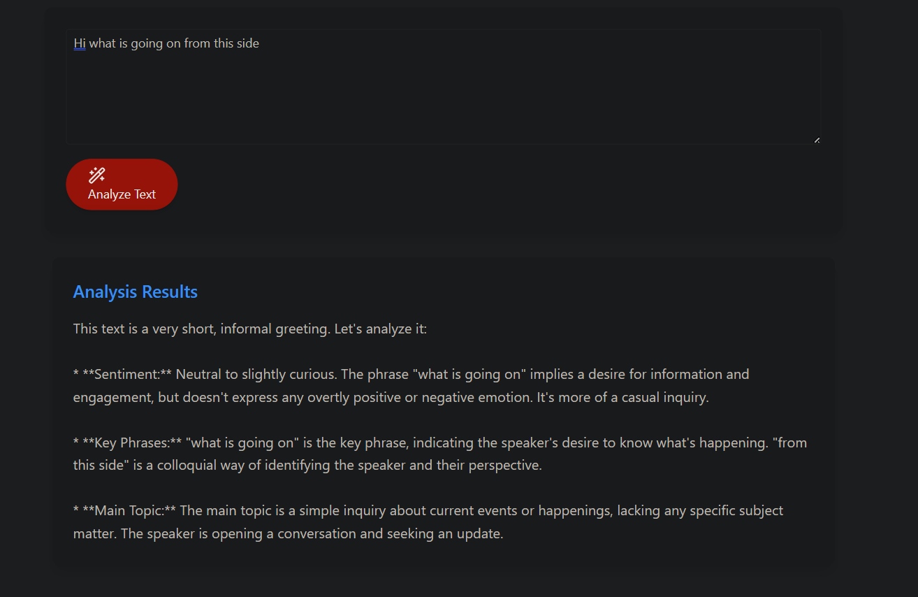Viewport: 918px width, 597px height.
Task: Click the "Analysis Results" heading
Action: tap(136, 292)
